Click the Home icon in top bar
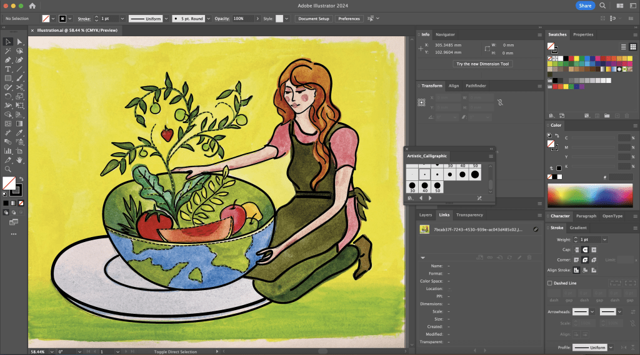This screenshot has width=640, height=355. 32,6
